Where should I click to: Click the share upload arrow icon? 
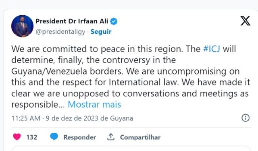(111, 137)
